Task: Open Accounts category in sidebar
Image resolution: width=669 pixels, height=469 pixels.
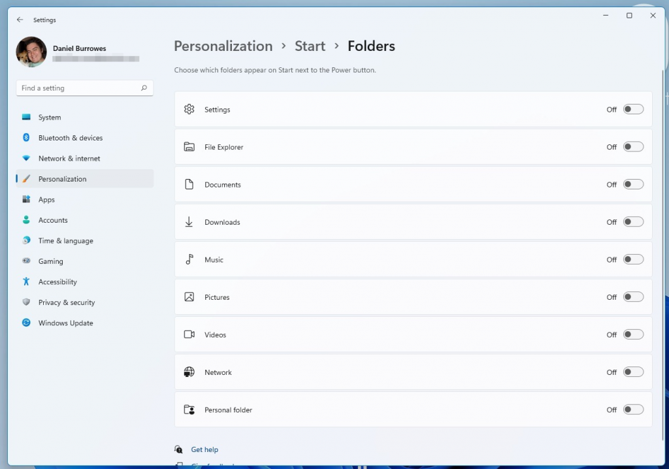Action: click(x=84, y=220)
